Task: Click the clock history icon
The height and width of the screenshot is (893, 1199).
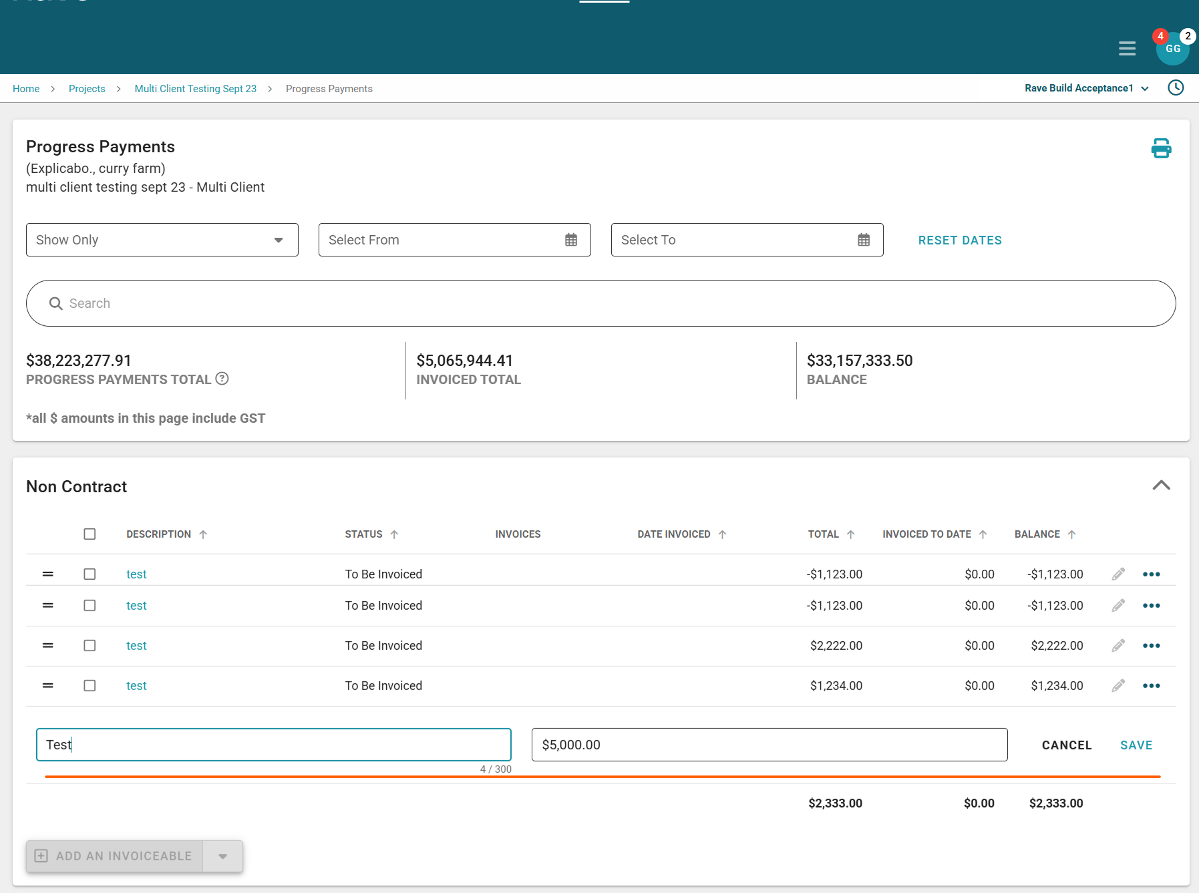Action: tap(1176, 88)
